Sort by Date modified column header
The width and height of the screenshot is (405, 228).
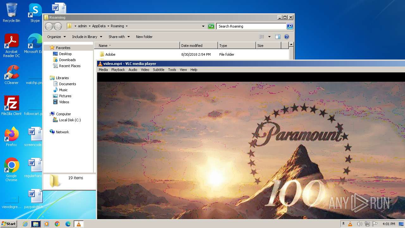click(x=199, y=46)
